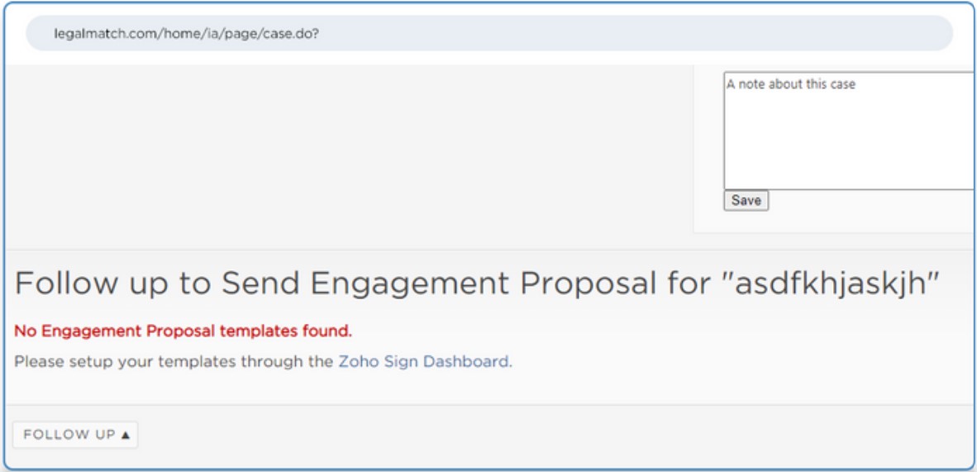Click the browser address bar

tap(489, 34)
